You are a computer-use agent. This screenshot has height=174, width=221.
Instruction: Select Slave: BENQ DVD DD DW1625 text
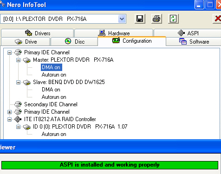(x=69, y=82)
